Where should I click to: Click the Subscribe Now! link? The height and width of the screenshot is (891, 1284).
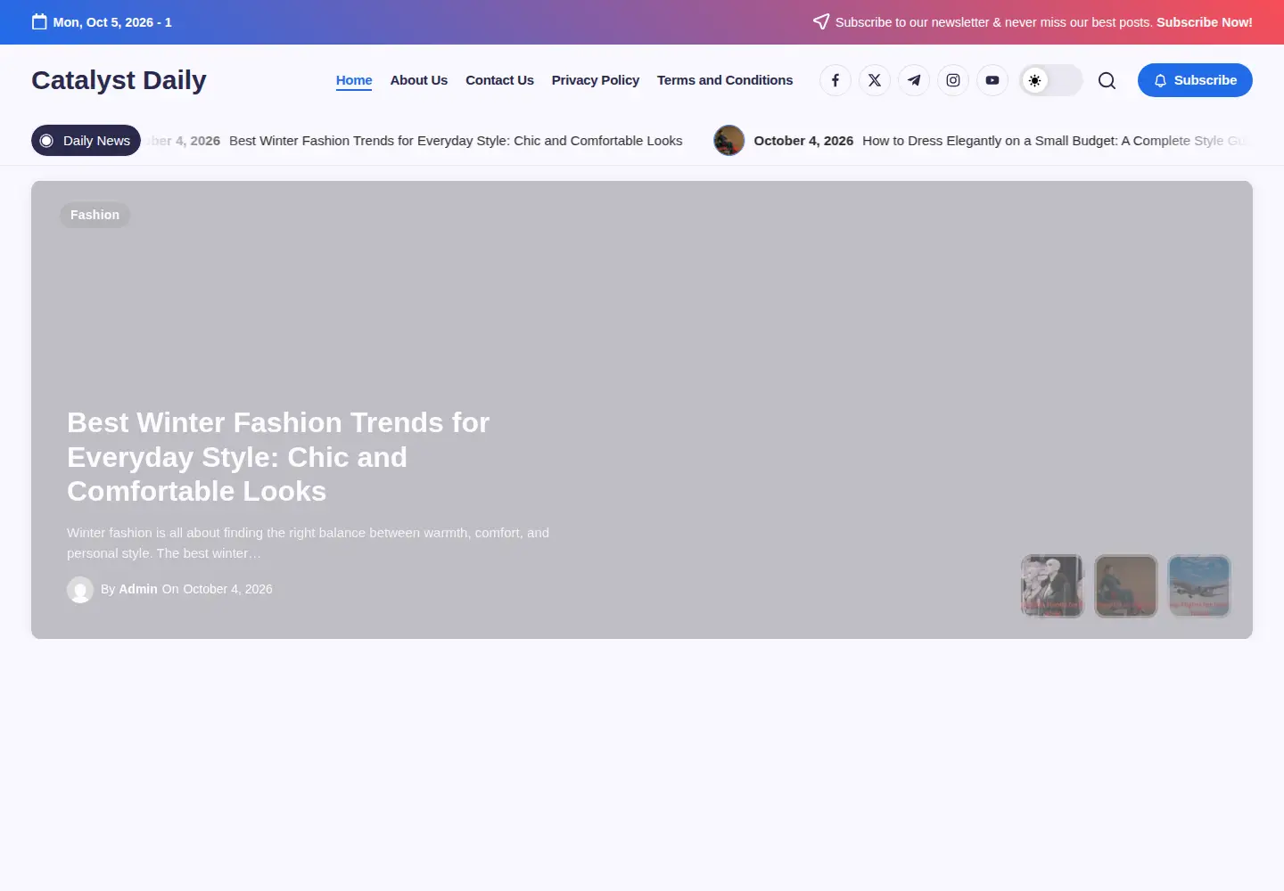point(1205,22)
